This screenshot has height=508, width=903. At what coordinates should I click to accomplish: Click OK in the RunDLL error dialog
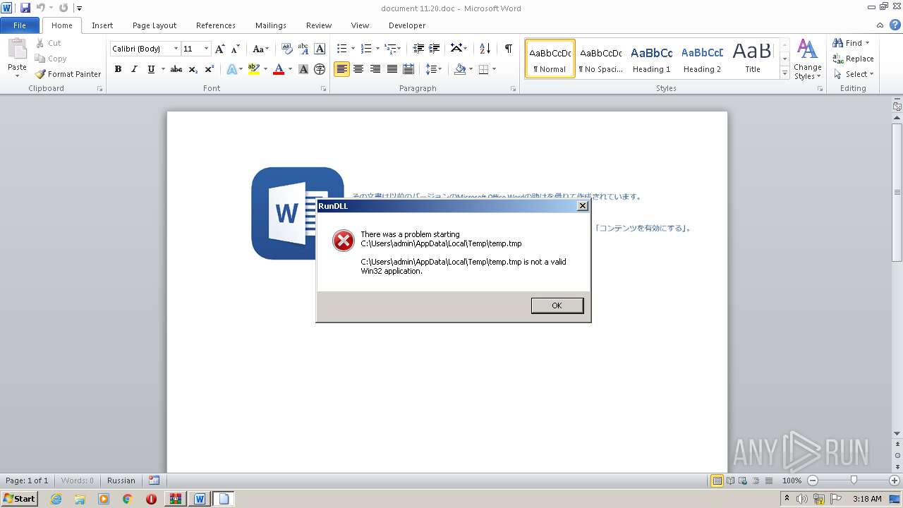tap(557, 306)
